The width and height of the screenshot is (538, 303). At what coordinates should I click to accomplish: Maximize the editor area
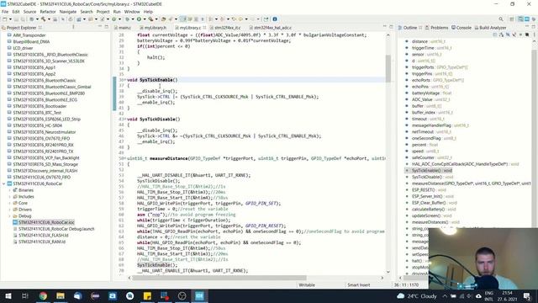coord(391,27)
